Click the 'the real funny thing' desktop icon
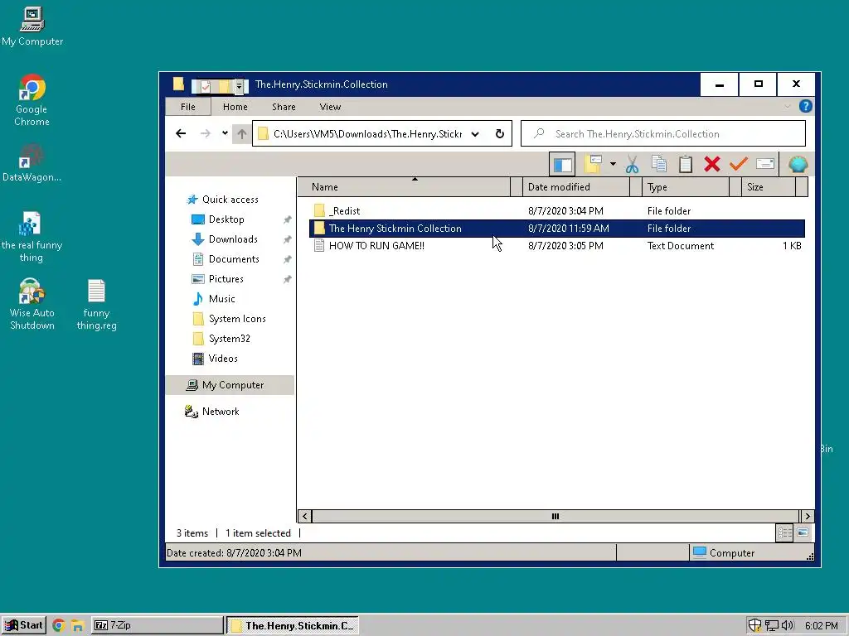This screenshot has height=636, width=849. (32, 237)
